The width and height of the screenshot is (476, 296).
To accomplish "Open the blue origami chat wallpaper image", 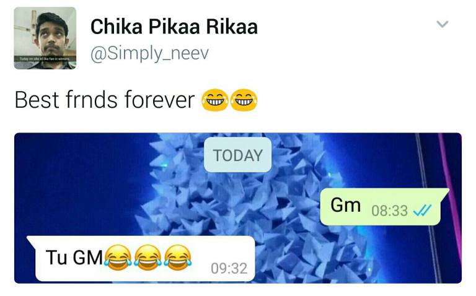I will tap(238, 208).
